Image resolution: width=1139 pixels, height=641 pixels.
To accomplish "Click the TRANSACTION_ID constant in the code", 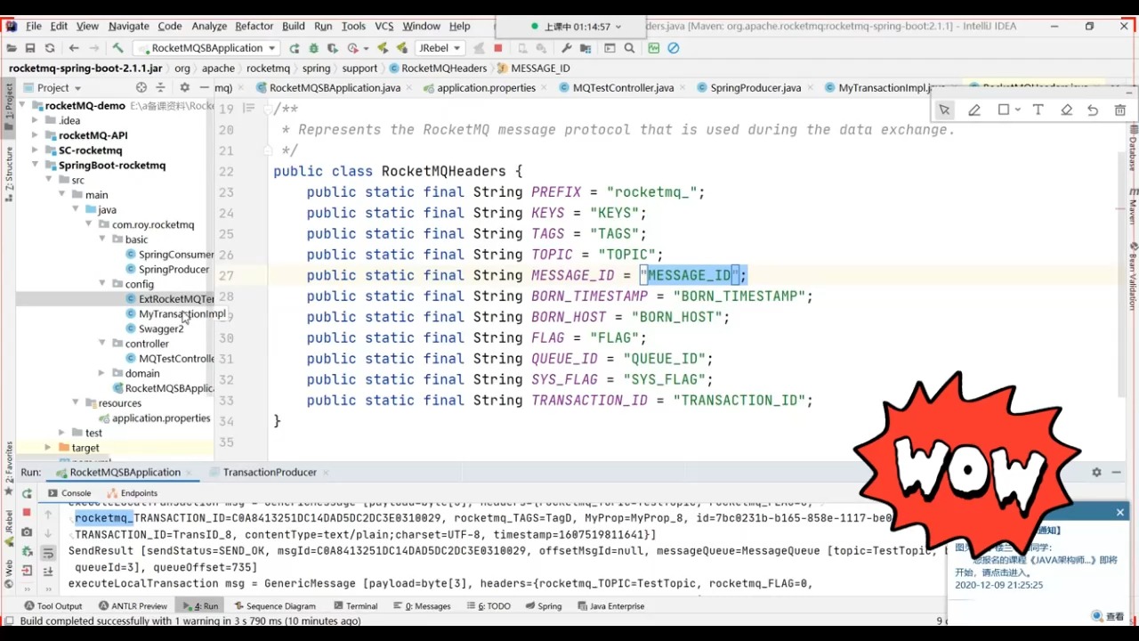I will [x=589, y=401].
